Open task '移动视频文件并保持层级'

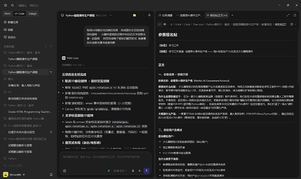coord(23,99)
